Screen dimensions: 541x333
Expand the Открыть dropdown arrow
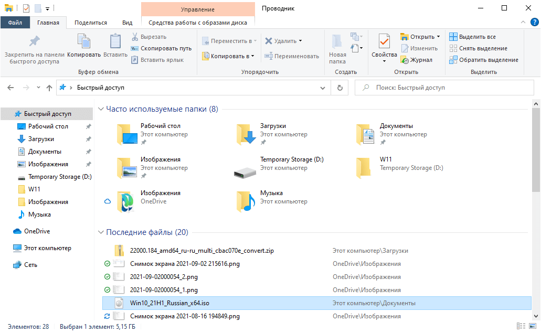pyautogui.click(x=439, y=37)
